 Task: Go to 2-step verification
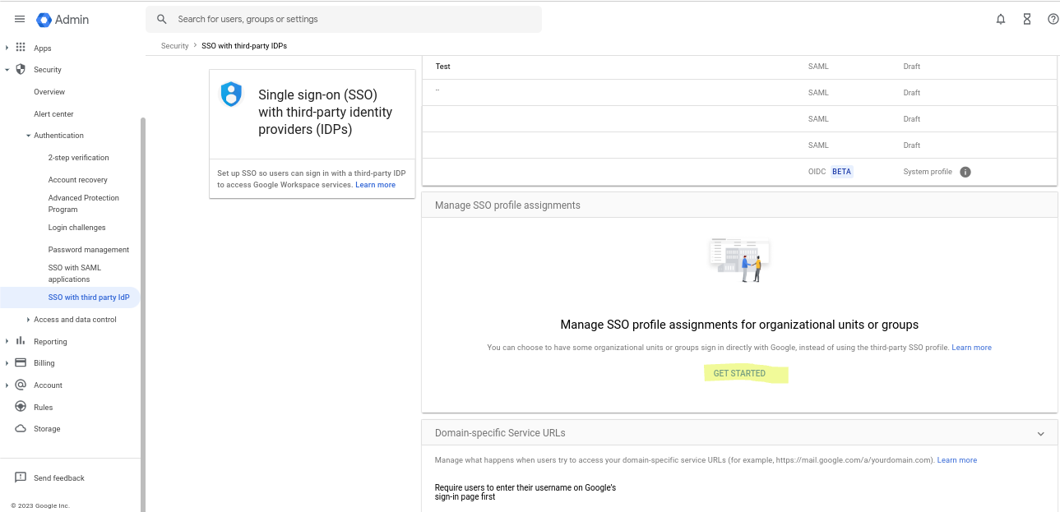(78, 158)
